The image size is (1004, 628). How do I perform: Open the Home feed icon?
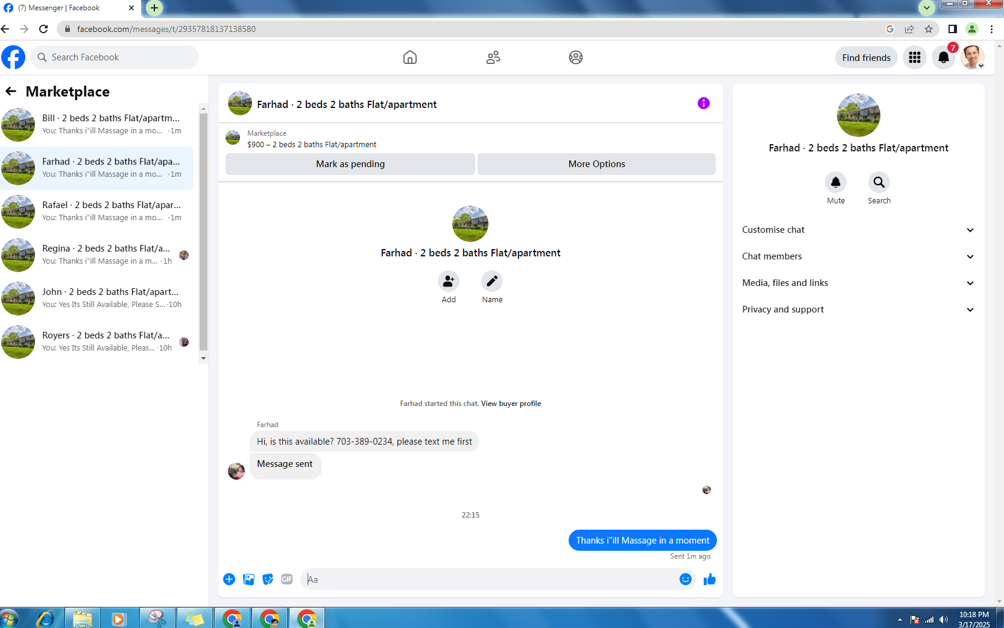[x=410, y=57]
